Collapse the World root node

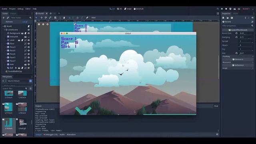tap(3, 26)
